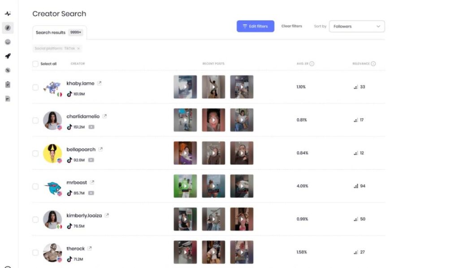Image resolution: width=459 pixels, height=268 pixels.
Task: Click the bellapoarch yellow profile avatar
Action: pyautogui.click(x=52, y=154)
